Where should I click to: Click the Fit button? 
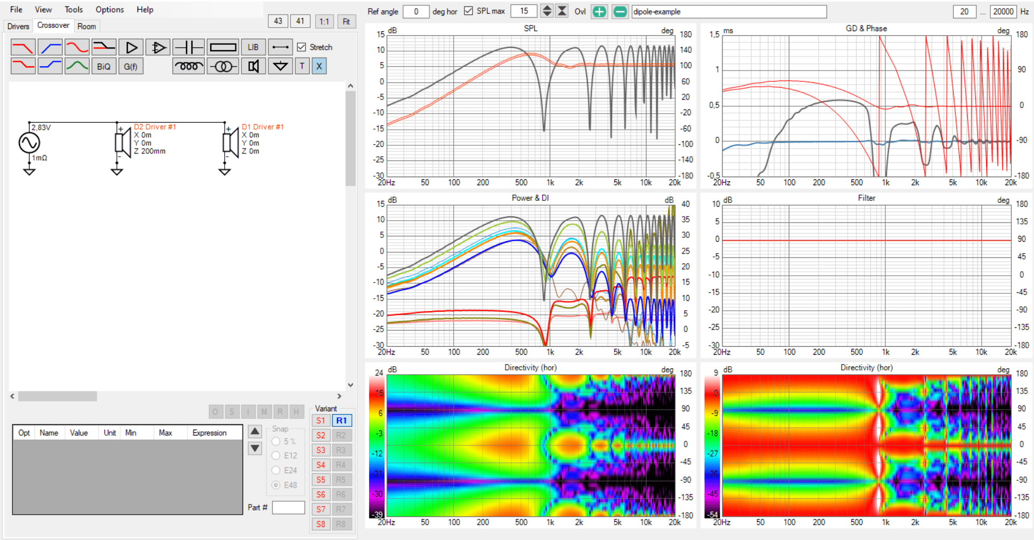pyautogui.click(x=346, y=22)
